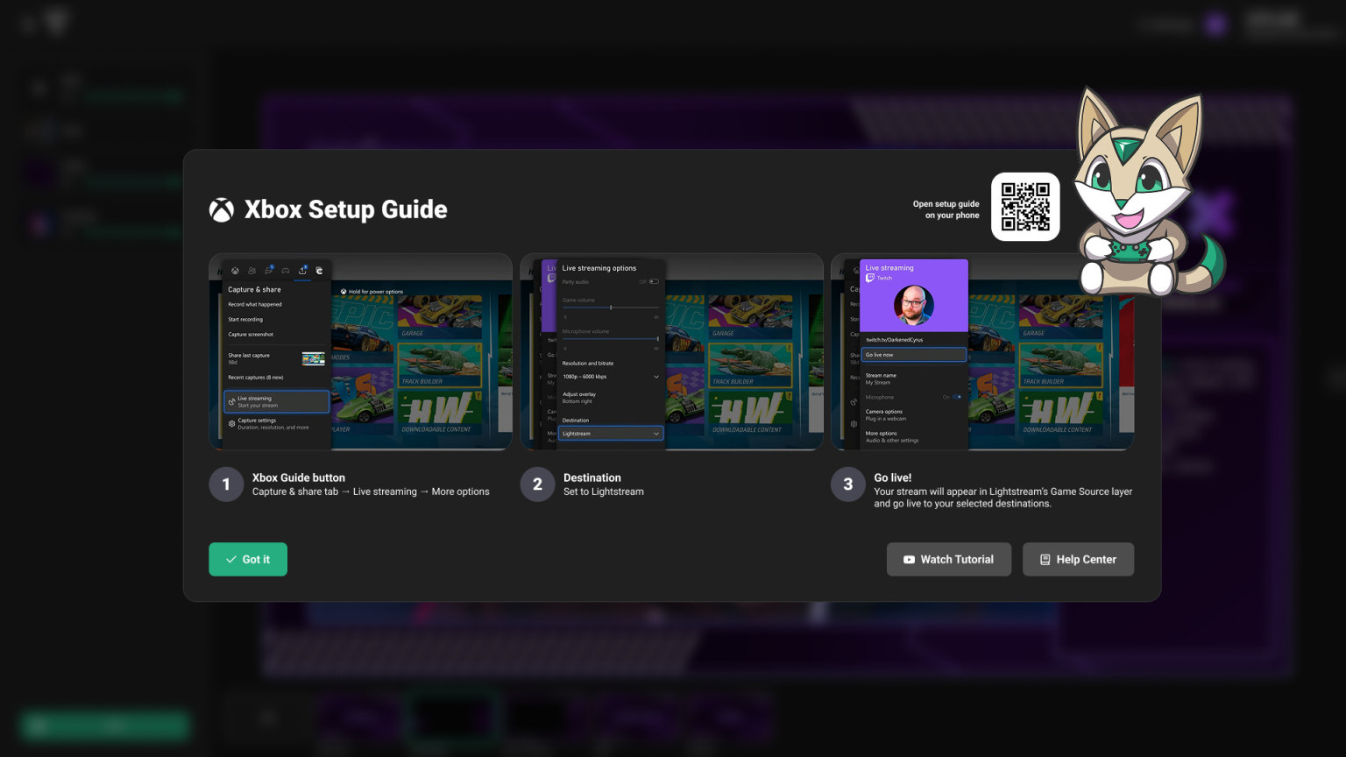Viewport: 1346px width, 757px height.
Task: Click the Got it button
Action: tap(248, 559)
